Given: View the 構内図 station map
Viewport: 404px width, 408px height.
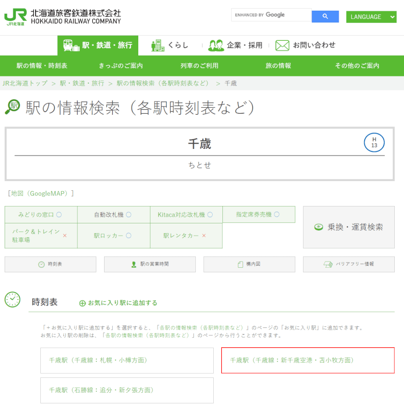Looking at the screenshot, I should [x=249, y=264].
